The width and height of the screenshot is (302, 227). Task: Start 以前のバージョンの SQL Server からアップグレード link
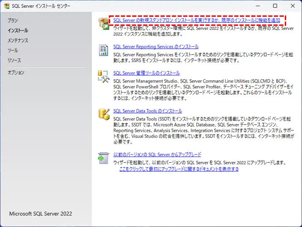tap(157, 155)
